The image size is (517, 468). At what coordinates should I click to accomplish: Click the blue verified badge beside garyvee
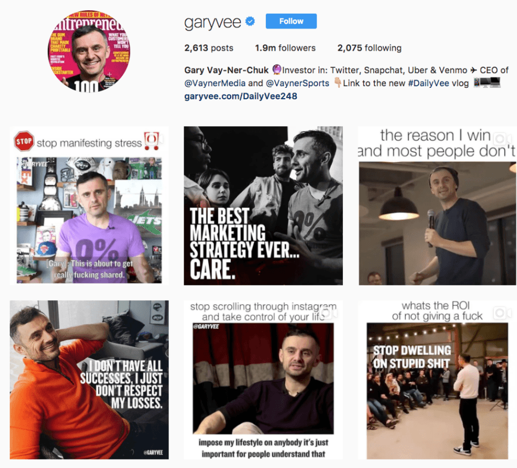click(x=251, y=22)
